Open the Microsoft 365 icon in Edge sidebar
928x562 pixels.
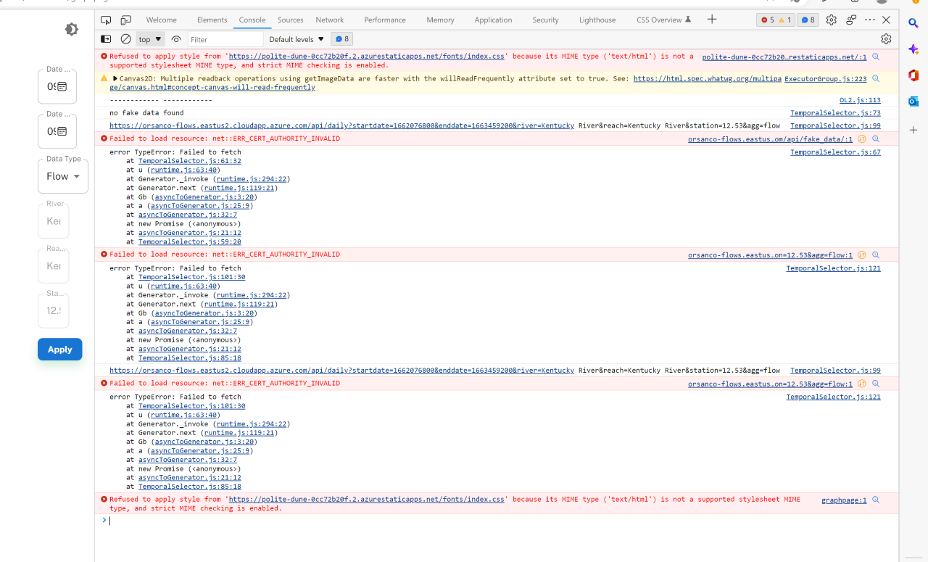[x=913, y=75]
